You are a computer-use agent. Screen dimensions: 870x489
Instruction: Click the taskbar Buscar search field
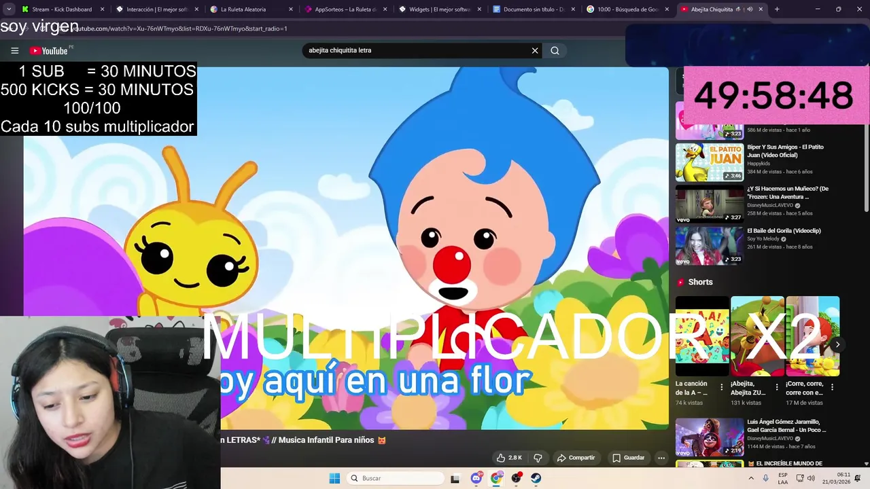click(x=395, y=478)
